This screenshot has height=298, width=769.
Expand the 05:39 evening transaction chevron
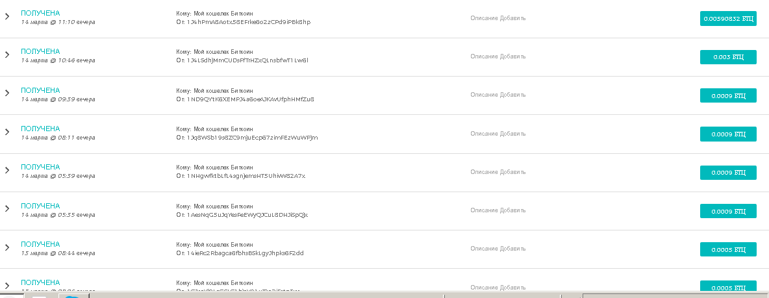pyautogui.click(x=7, y=170)
